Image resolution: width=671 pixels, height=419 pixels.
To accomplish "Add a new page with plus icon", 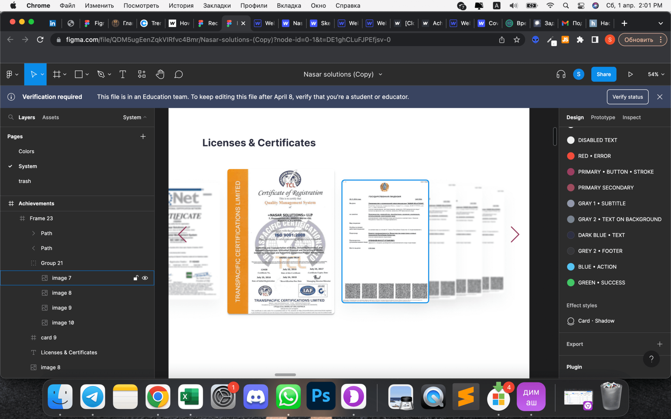I will tap(143, 137).
